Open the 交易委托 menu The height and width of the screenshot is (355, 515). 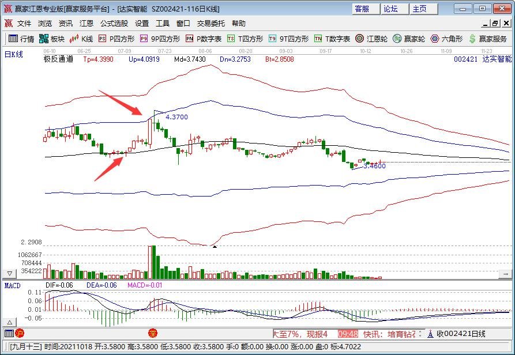click(x=211, y=24)
